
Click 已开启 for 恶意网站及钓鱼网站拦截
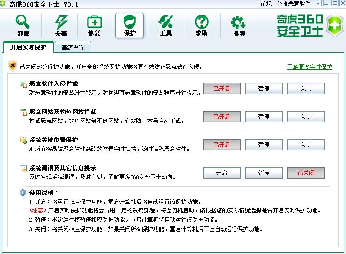(222, 117)
